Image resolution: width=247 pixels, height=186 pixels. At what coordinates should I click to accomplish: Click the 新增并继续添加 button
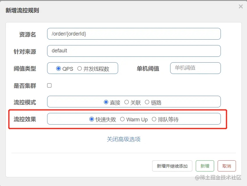(172, 166)
